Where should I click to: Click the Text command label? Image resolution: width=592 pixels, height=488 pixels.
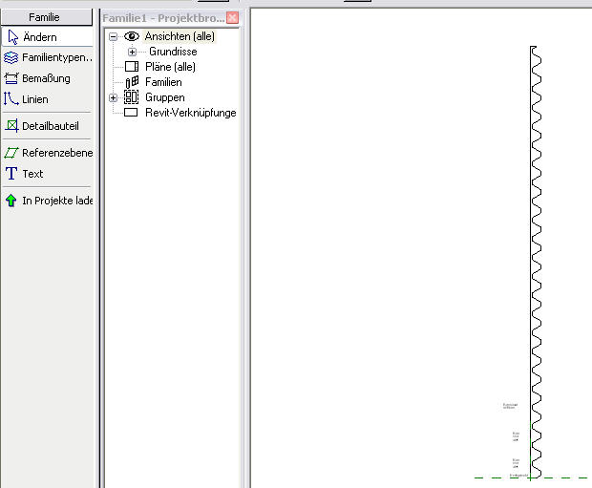(32, 174)
